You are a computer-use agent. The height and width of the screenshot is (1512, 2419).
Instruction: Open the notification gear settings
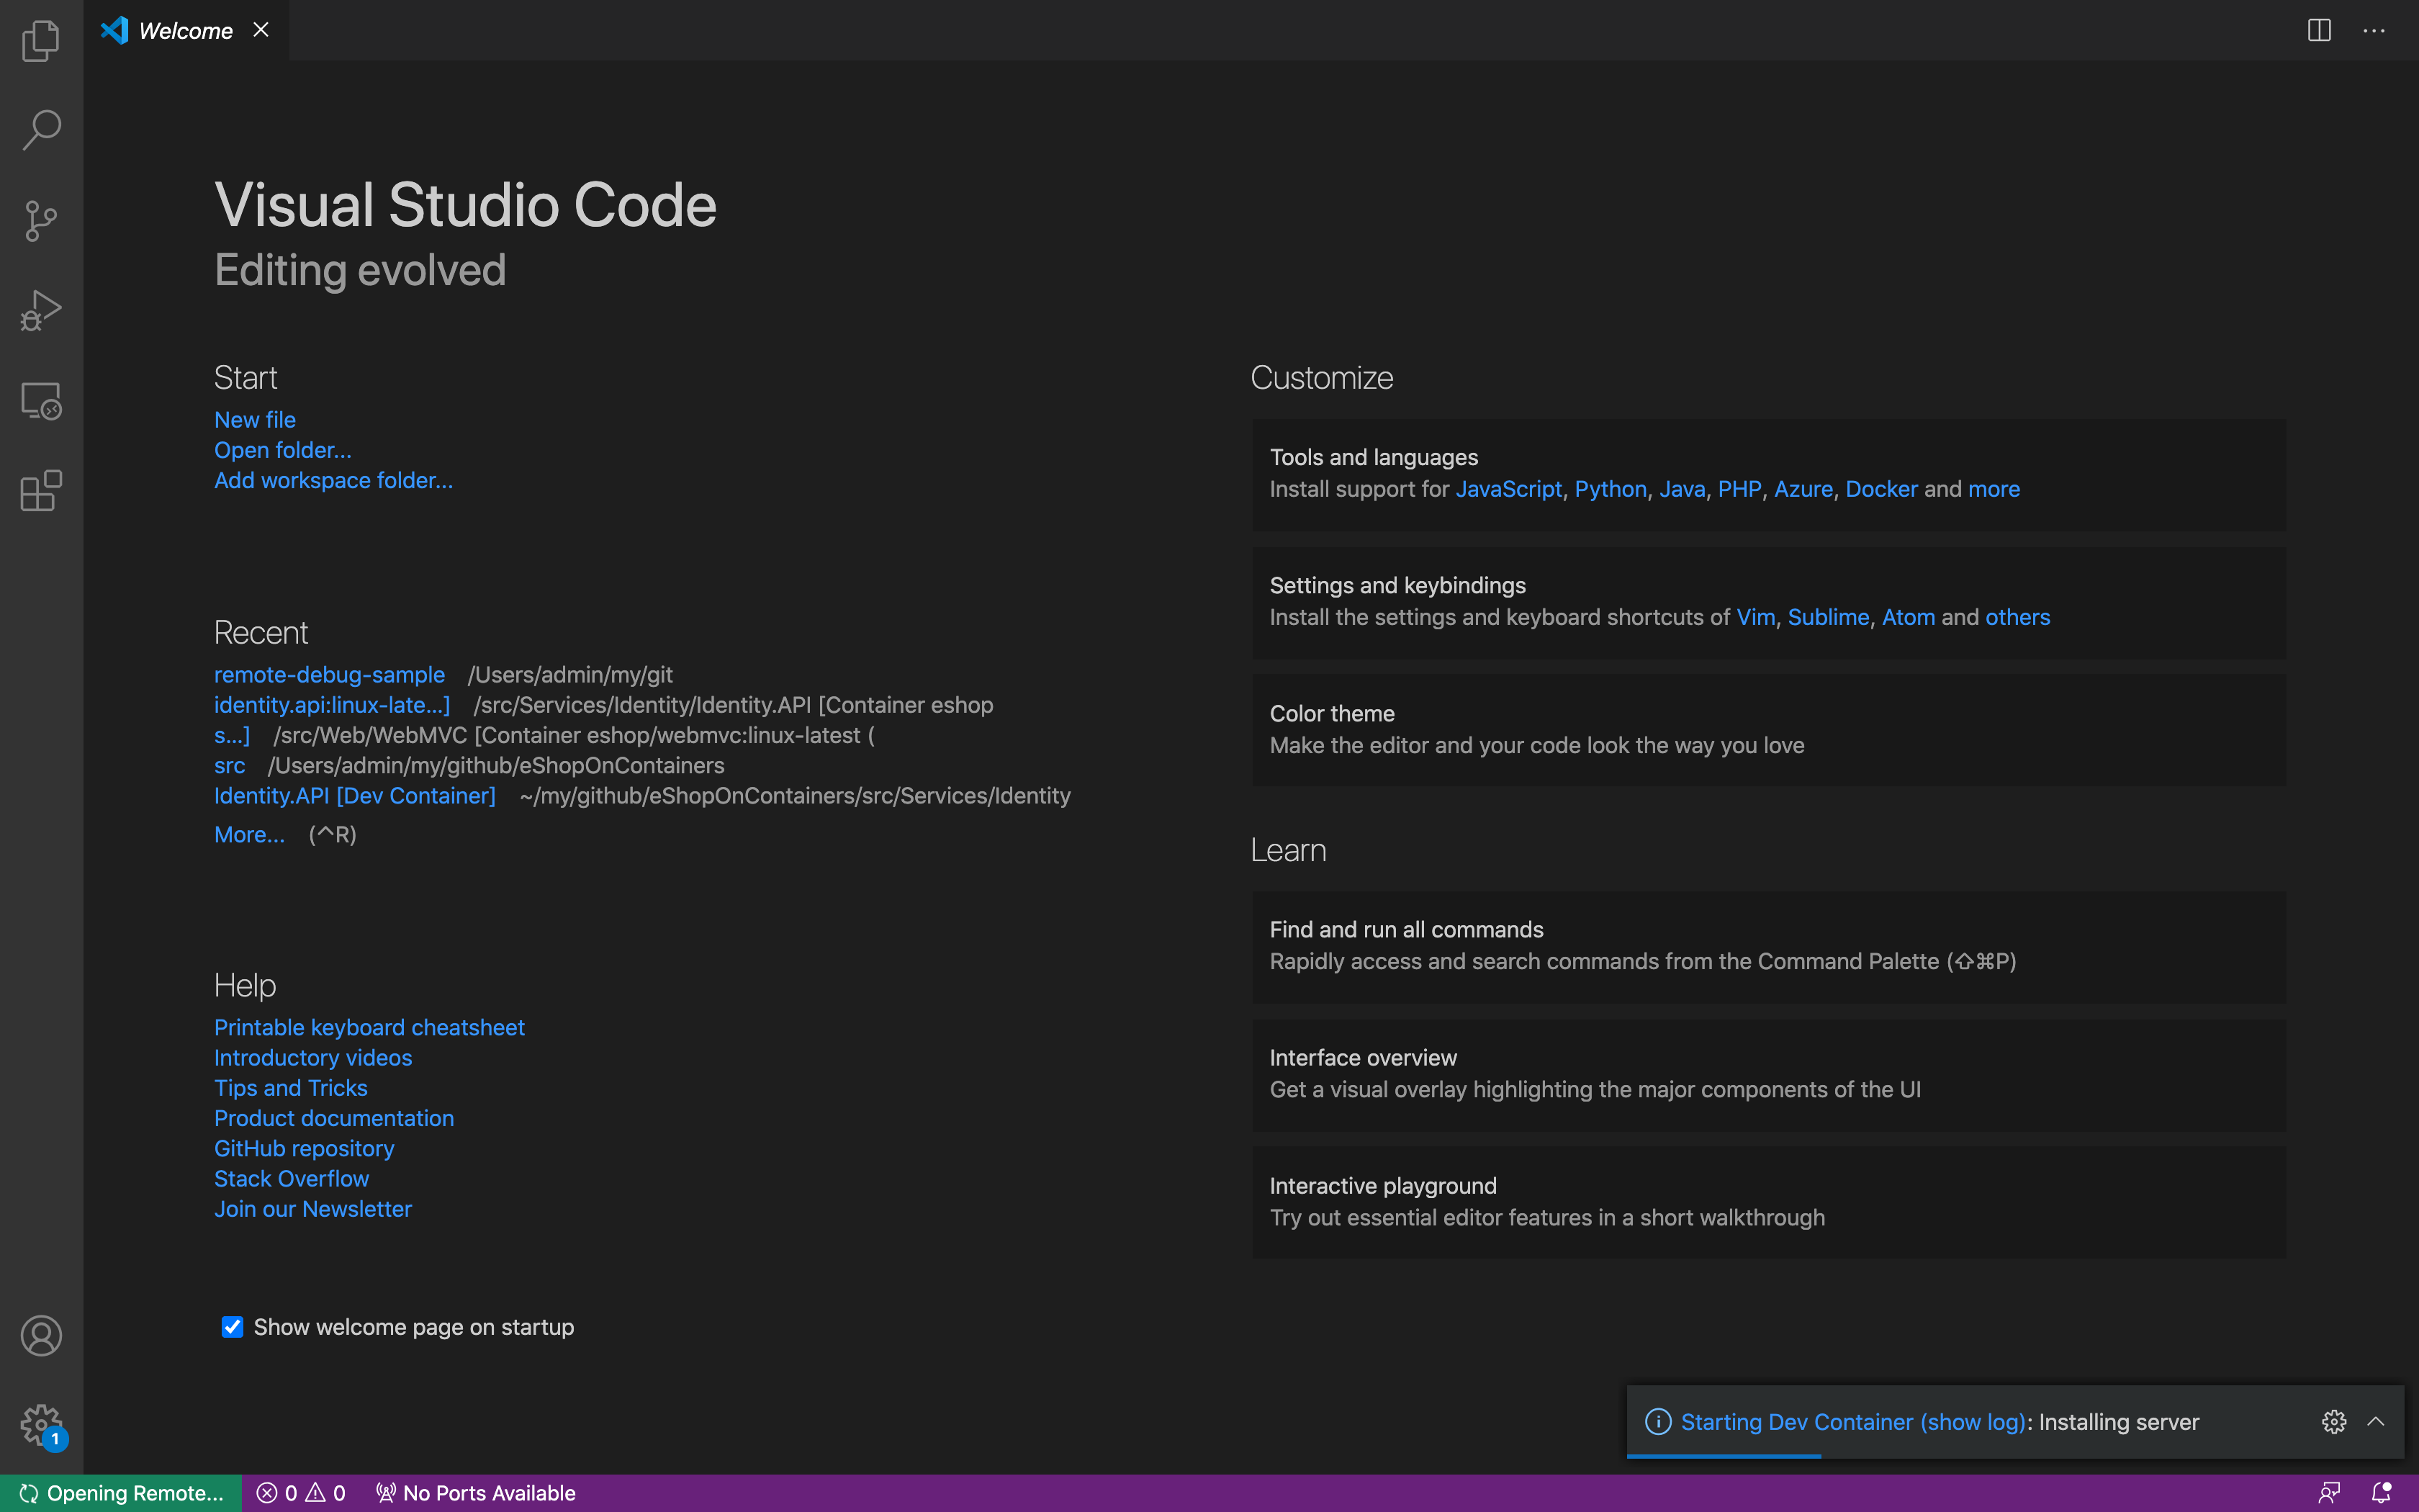coord(2333,1421)
